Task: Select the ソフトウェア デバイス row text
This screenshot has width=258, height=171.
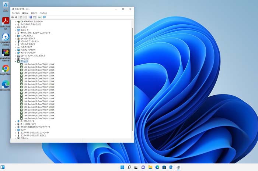Action: (28, 44)
